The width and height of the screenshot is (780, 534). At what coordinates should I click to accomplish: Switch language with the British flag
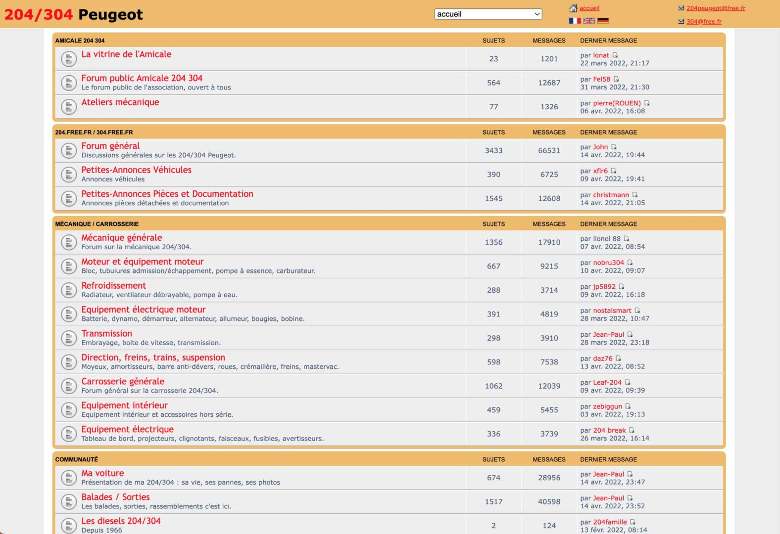(589, 21)
